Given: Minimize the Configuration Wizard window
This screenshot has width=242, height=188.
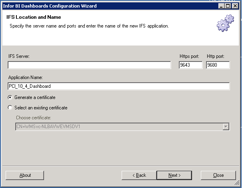Looking at the screenshot, I should click(221, 6).
